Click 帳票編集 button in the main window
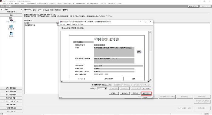This screenshot has width=212, height=115. 202,108
